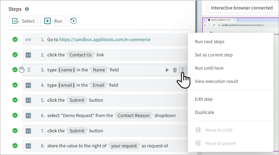Image resolution: width=279 pixels, height=155 pixels.
Task: Choose 'Set as current step' option
Action: click(x=213, y=55)
